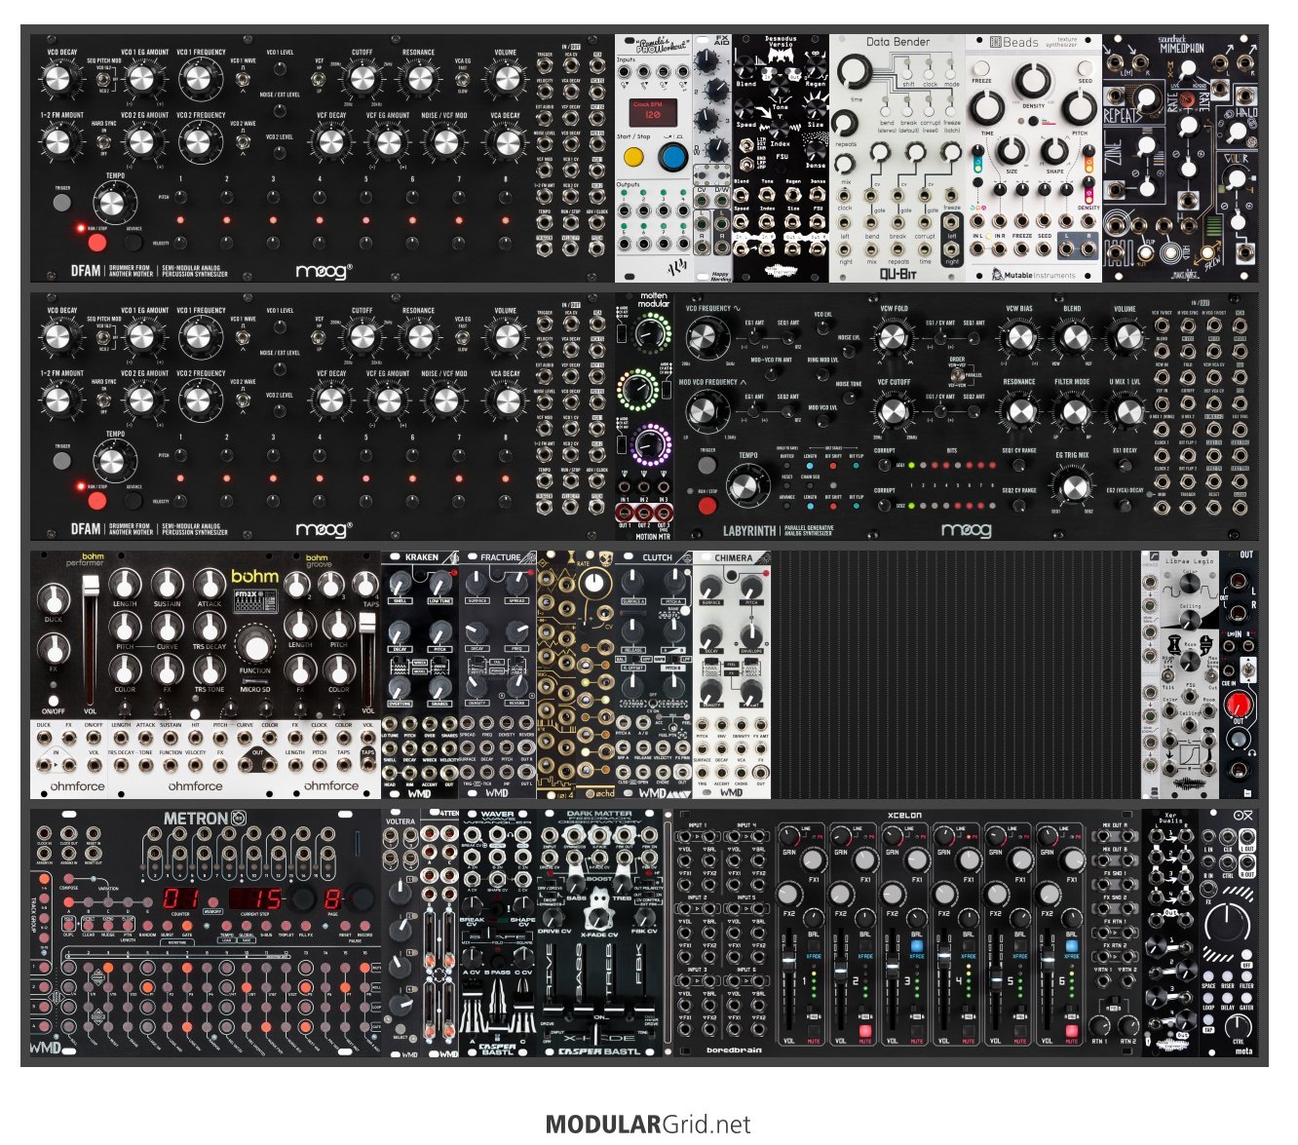This screenshot has width=1298, height=1145.
Task: Click the black ADVANCE button on upper DFAM
Action: point(134,242)
